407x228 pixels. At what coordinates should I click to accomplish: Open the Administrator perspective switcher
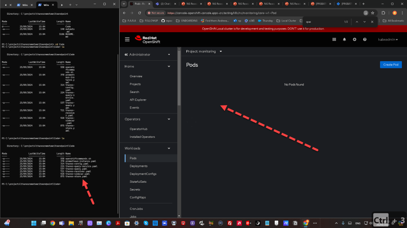click(147, 54)
